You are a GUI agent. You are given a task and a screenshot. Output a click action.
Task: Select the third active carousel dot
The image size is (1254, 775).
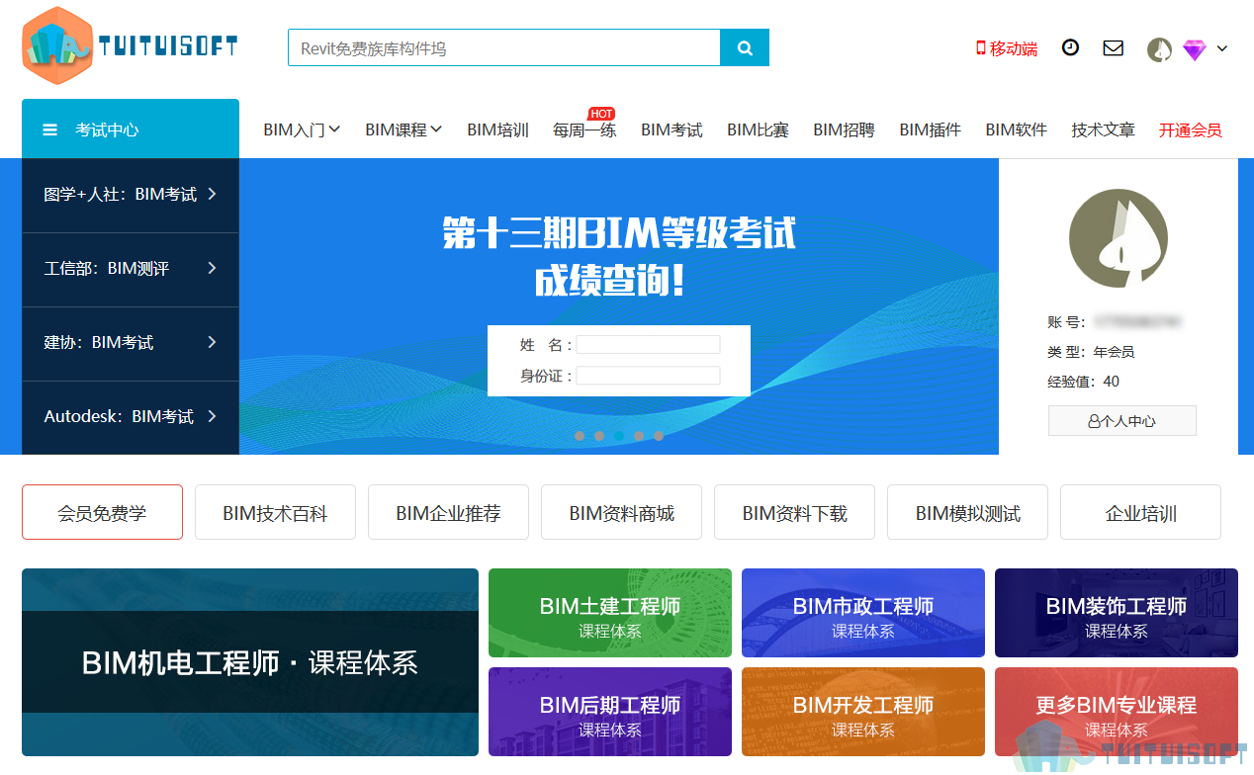tap(619, 435)
